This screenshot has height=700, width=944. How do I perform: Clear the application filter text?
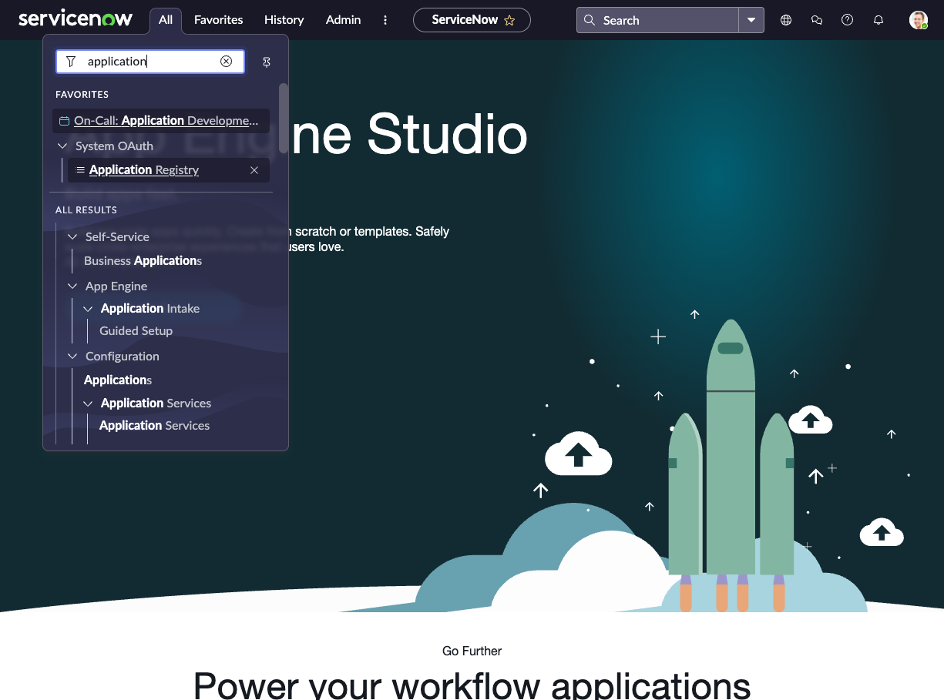226,62
